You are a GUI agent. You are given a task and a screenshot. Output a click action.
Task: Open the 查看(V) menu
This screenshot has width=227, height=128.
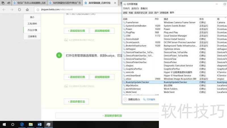pos(144,9)
